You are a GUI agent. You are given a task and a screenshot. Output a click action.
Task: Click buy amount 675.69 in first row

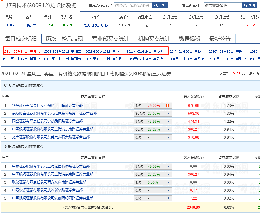point(193,106)
